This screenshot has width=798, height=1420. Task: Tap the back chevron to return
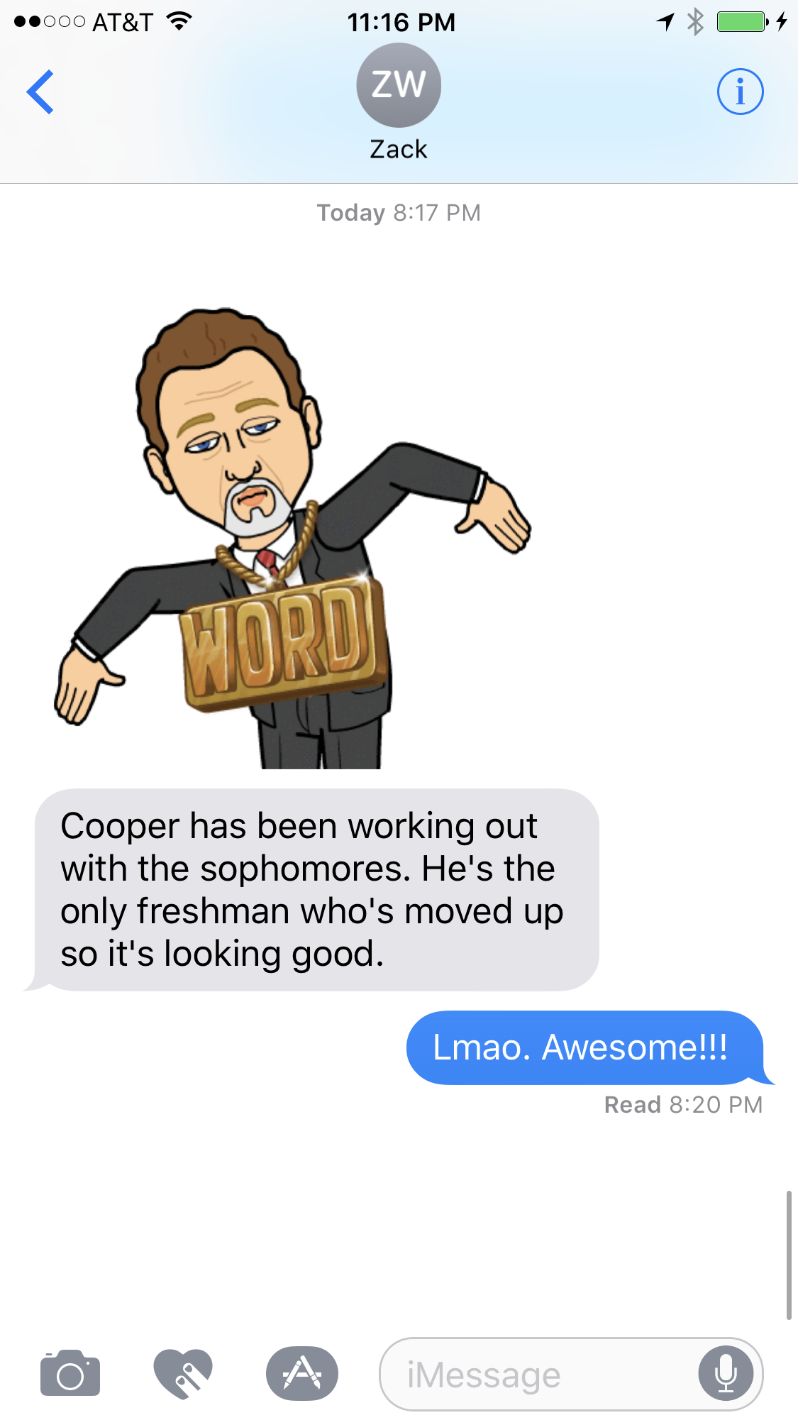click(40, 92)
